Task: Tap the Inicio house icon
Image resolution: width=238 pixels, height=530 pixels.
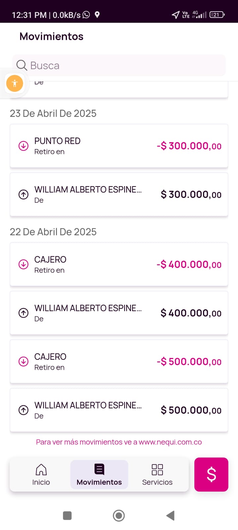Action: [41, 469]
